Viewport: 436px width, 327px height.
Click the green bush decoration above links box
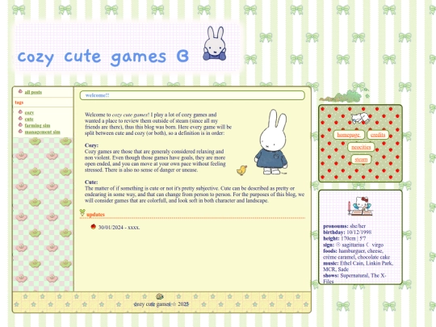click(344, 96)
